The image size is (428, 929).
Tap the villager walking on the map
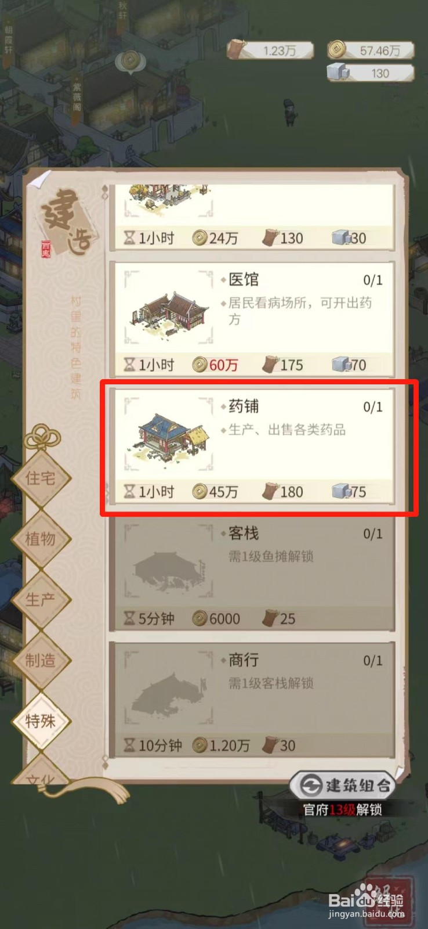289,111
